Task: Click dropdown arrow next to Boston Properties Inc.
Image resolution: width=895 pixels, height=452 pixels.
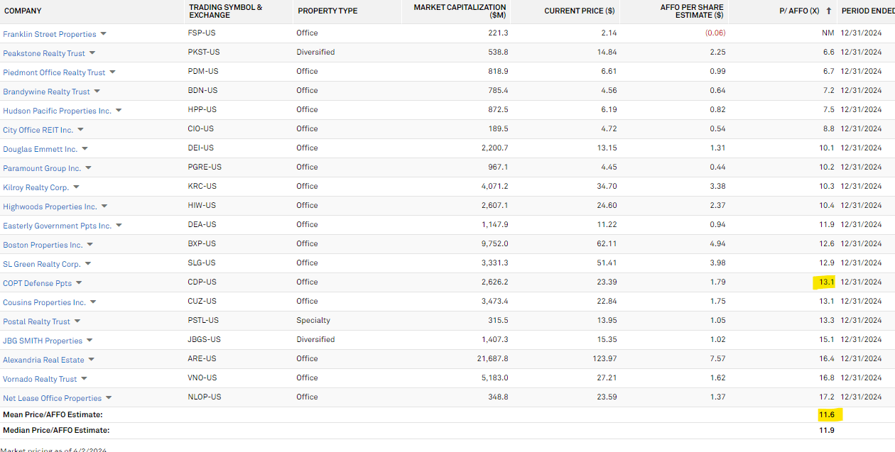Action: 89,245
